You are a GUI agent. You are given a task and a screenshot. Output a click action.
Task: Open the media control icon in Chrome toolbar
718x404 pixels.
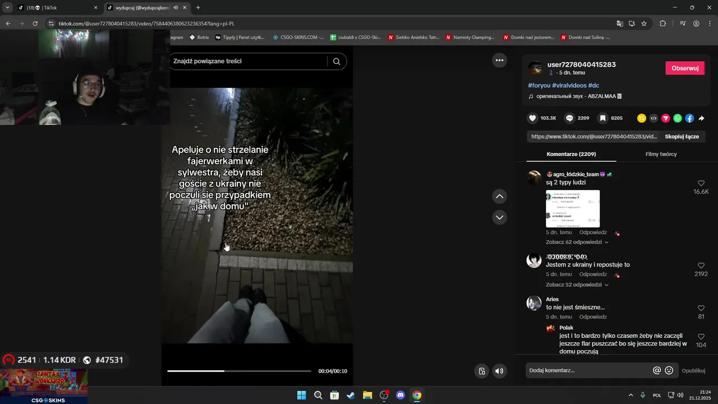683,24
